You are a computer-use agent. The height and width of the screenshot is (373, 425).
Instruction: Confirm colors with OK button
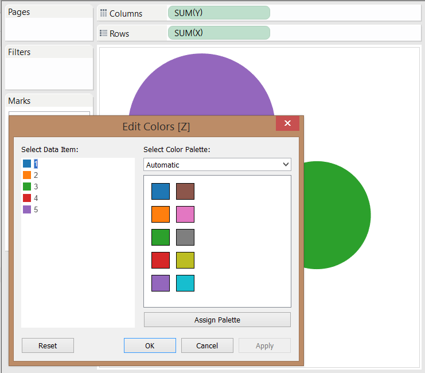click(150, 345)
